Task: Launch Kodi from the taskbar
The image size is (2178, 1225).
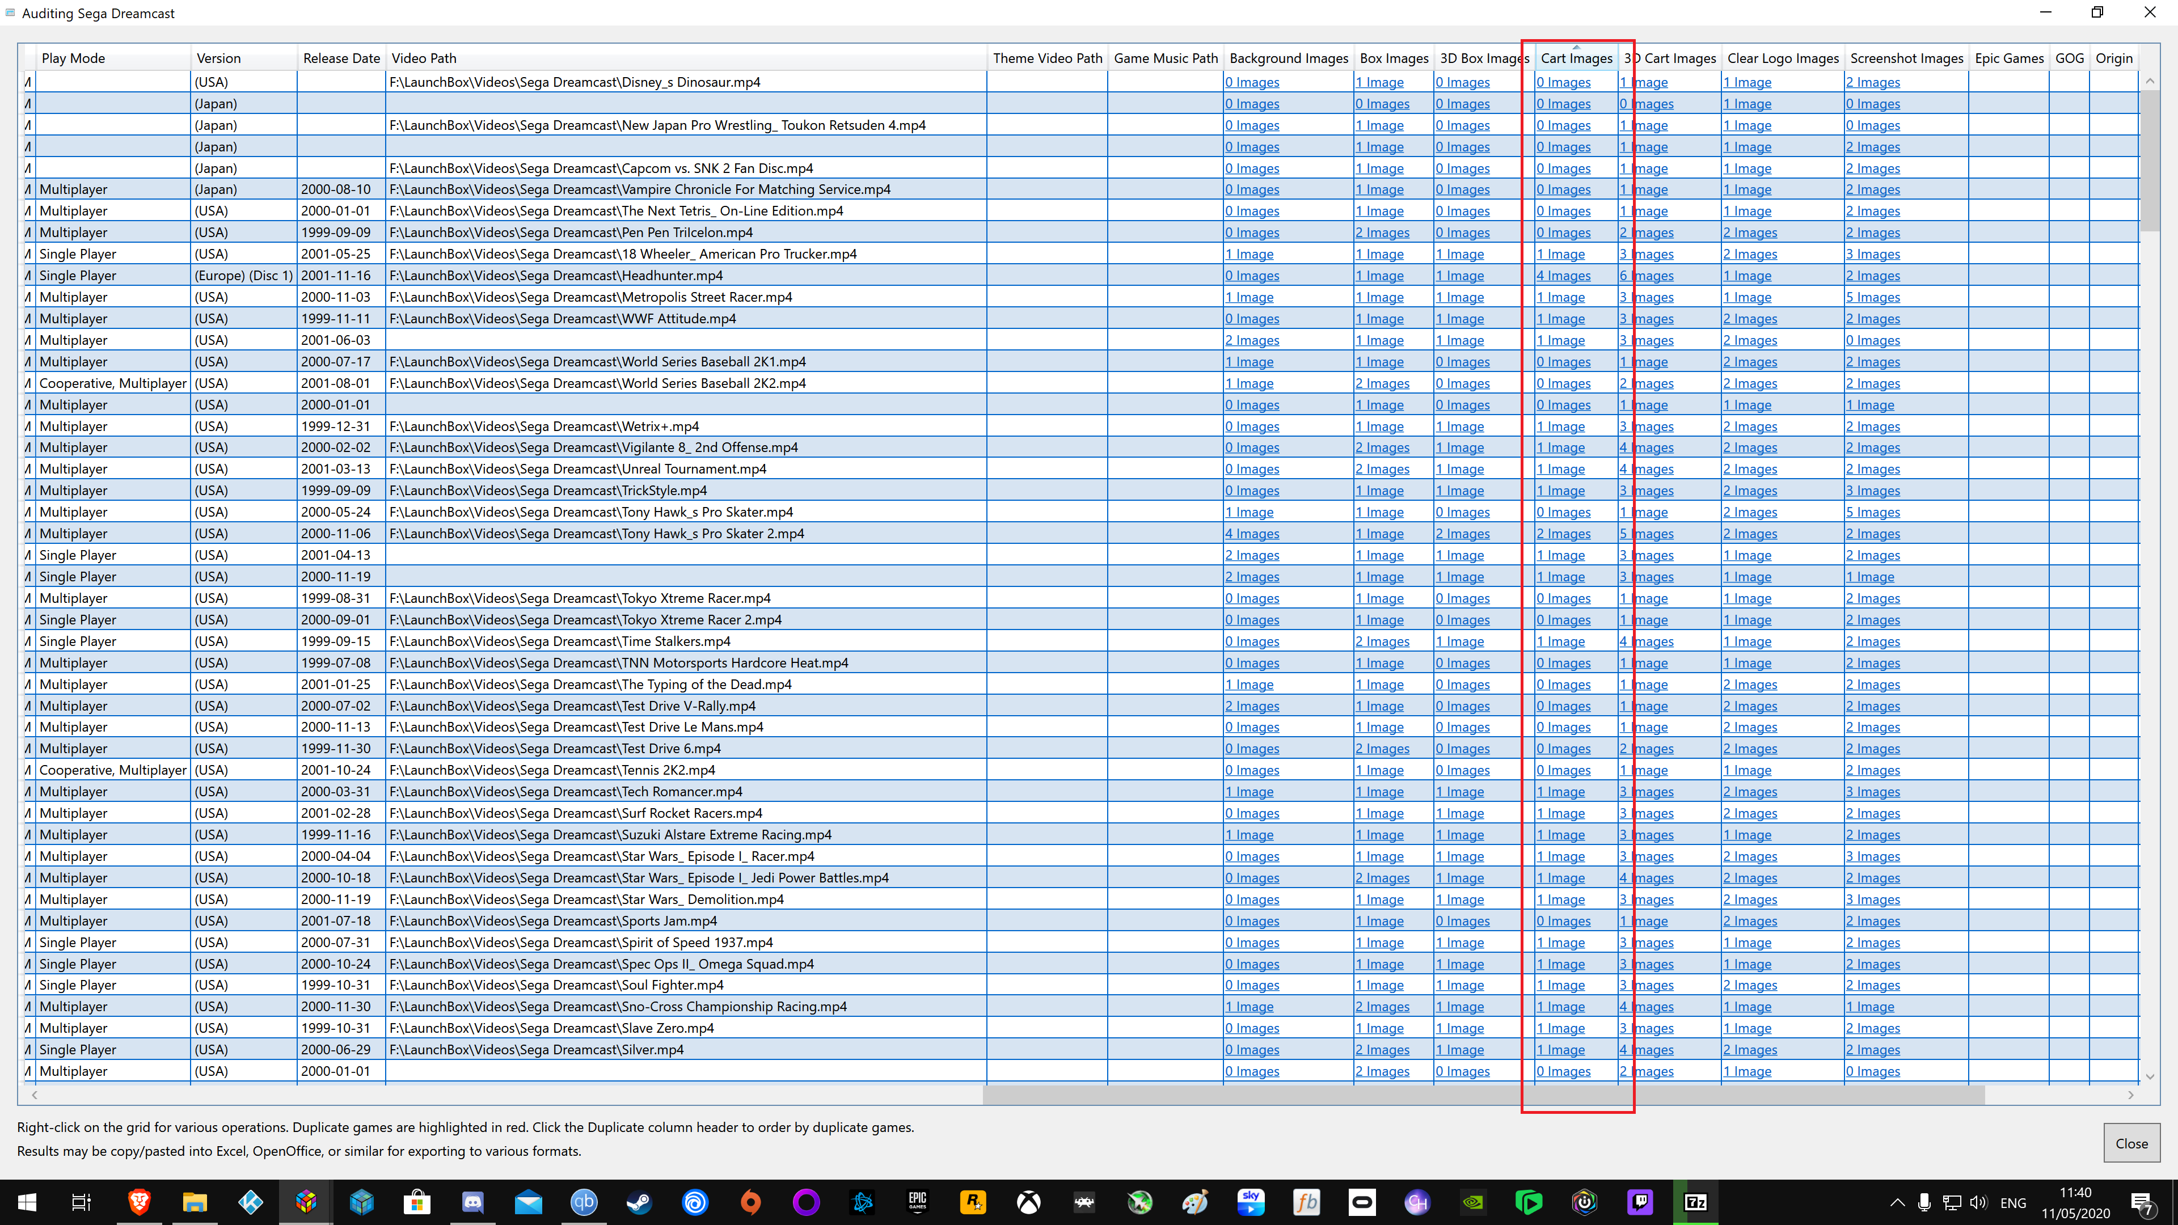Action: [250, 1202]
